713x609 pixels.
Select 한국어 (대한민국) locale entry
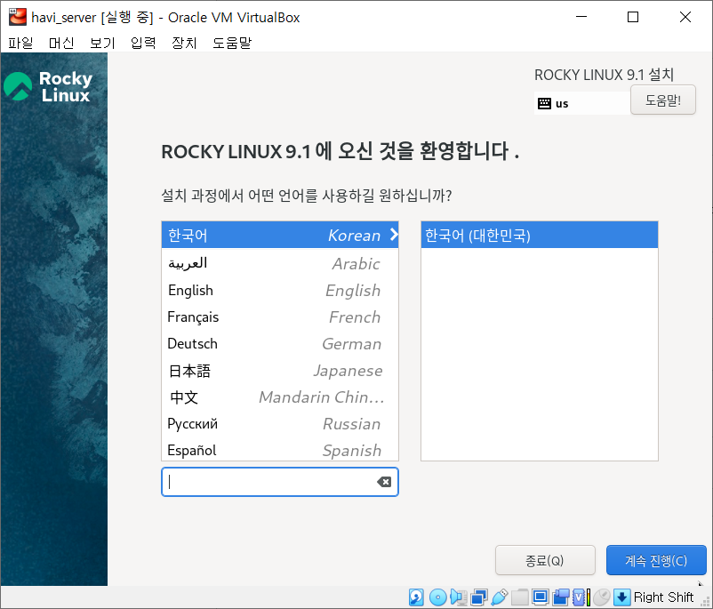click(540, 235)
